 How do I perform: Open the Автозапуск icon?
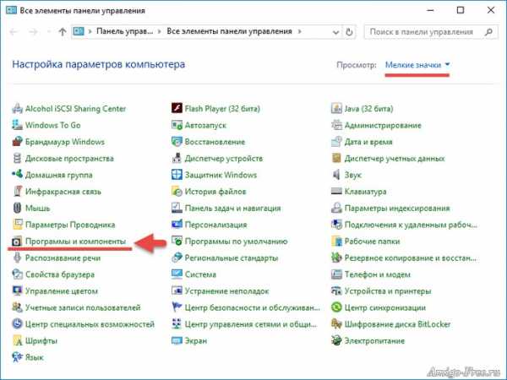tap(177, 125)
